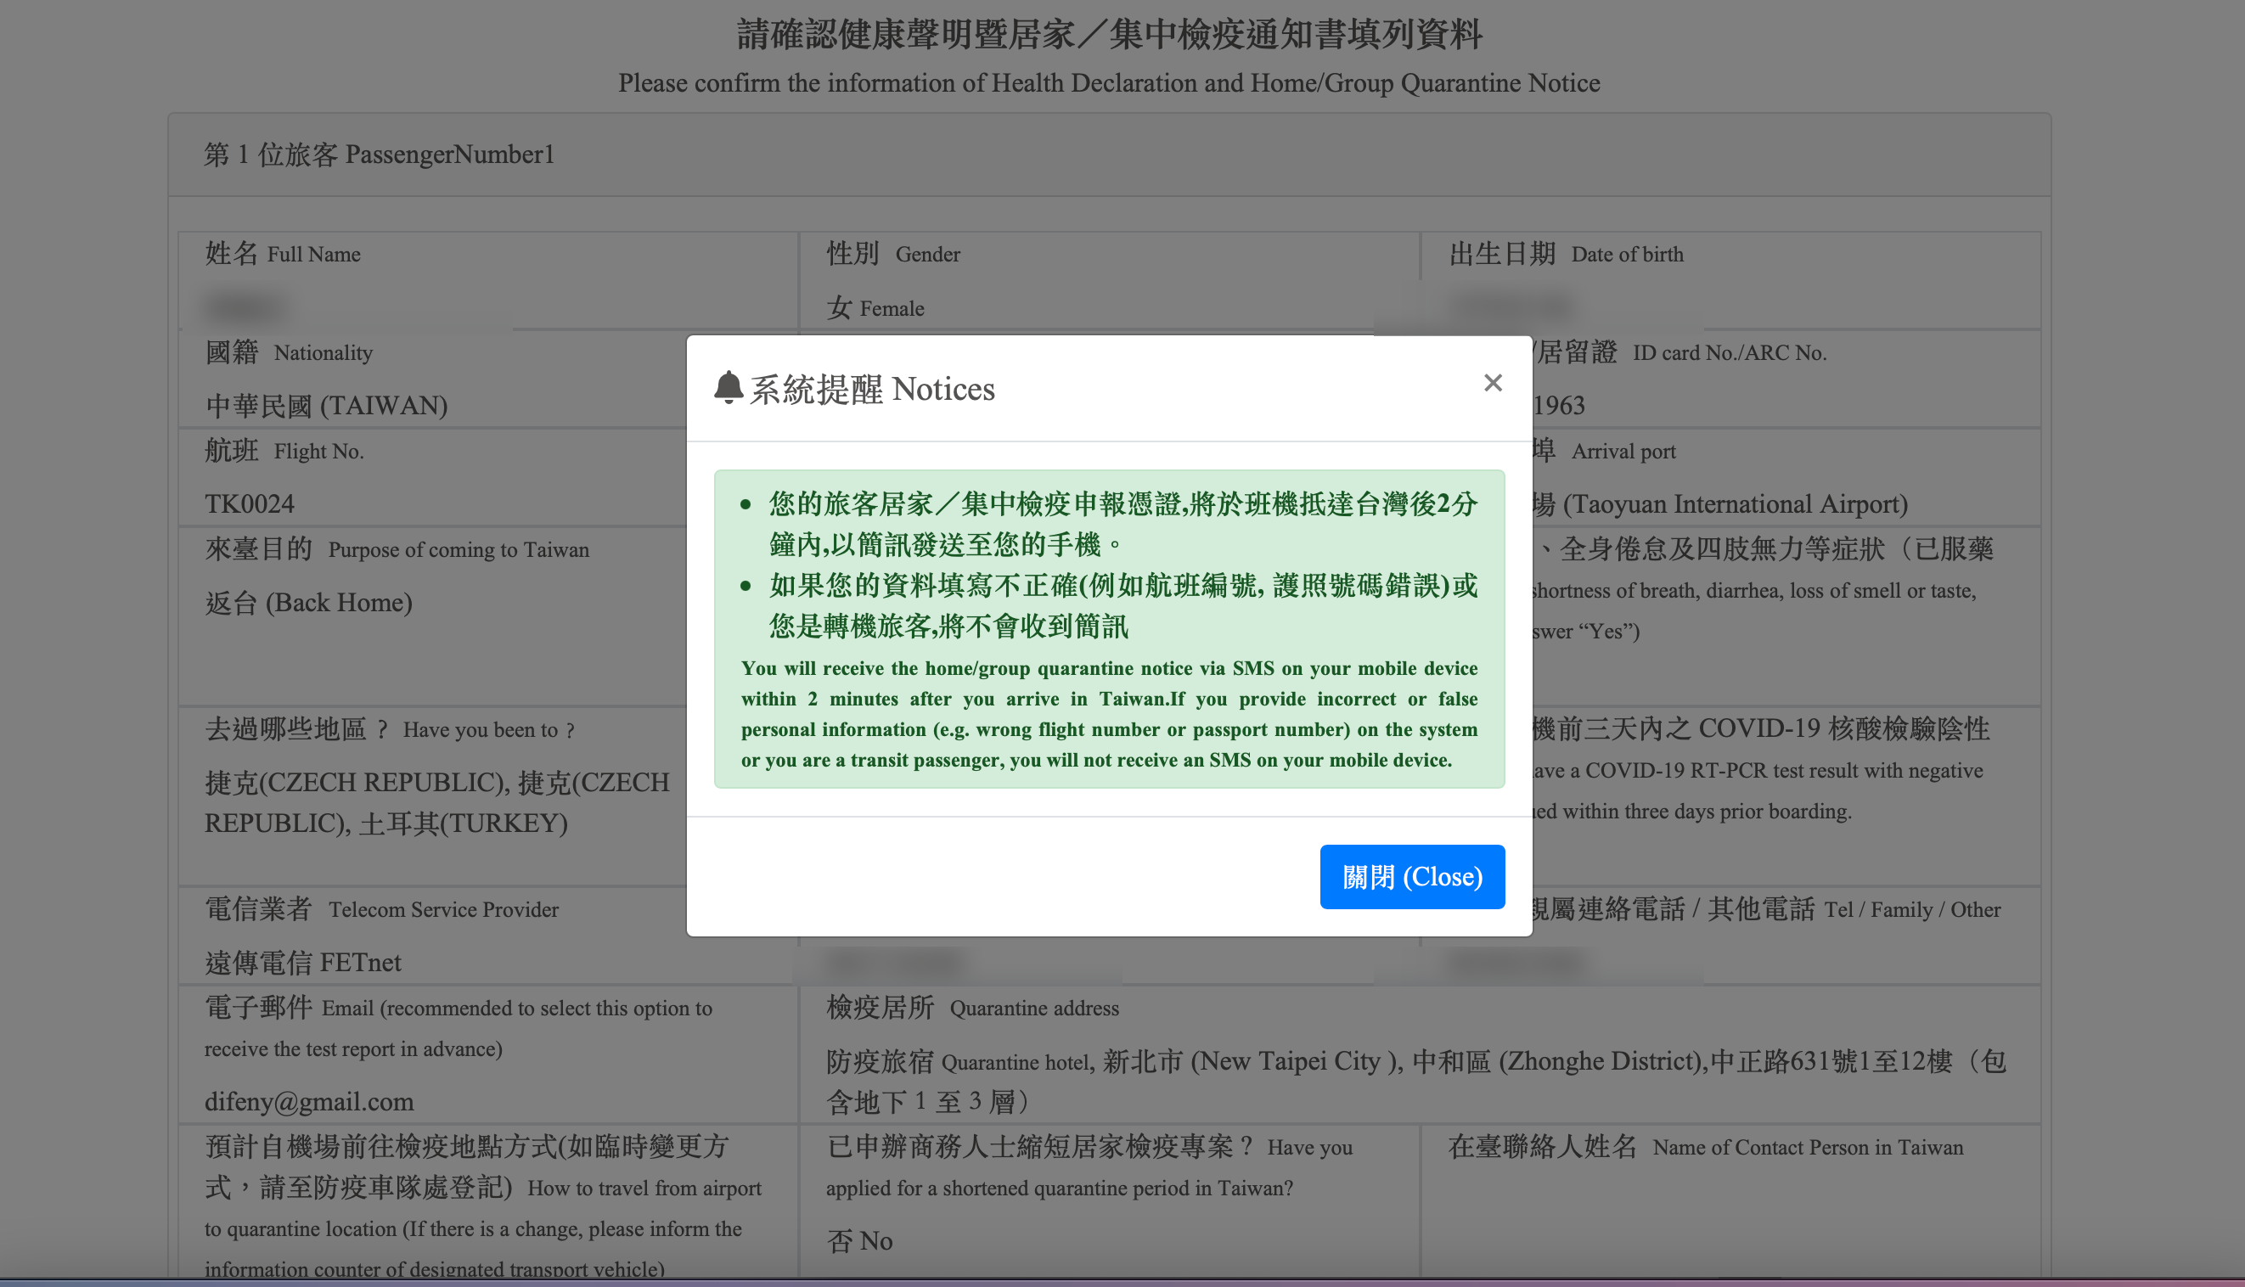Click the 國籍 Nationality label
Image resolution: width=2245 pixels, height=1287 pixels.
coord(288,352)
